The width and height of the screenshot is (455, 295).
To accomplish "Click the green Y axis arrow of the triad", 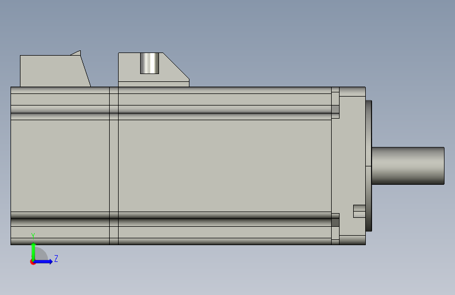I will tap(34, 251).
